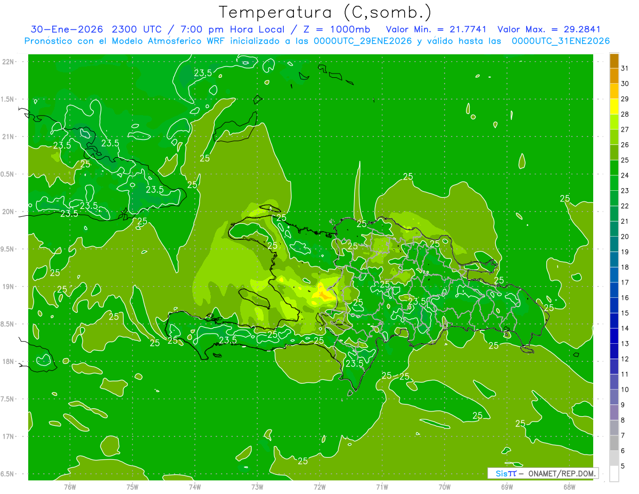Viewport: 639px width, 494px height.
Task: Click the '20N' latitude axis label
Action: point(8,212)
